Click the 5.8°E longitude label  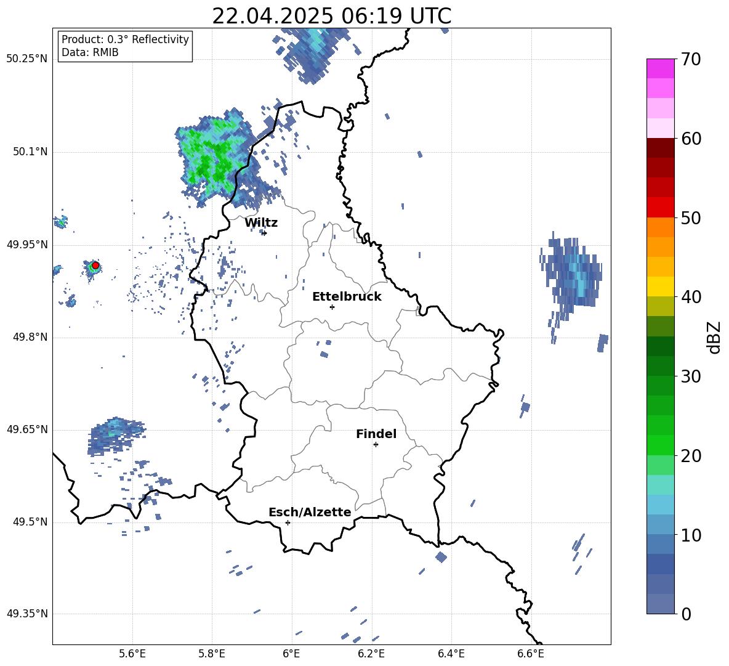212,654
